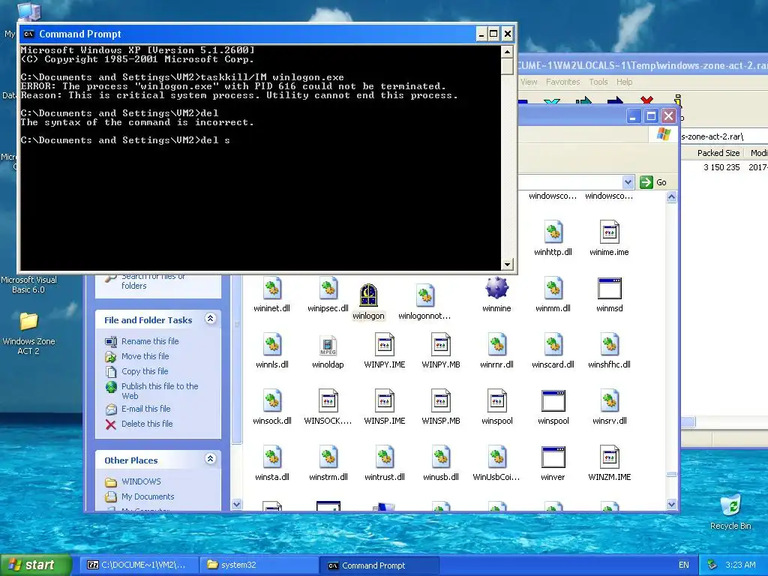Click the 3:23 AM clock
This screenshot has height=576, width=768.
[740, 565]
